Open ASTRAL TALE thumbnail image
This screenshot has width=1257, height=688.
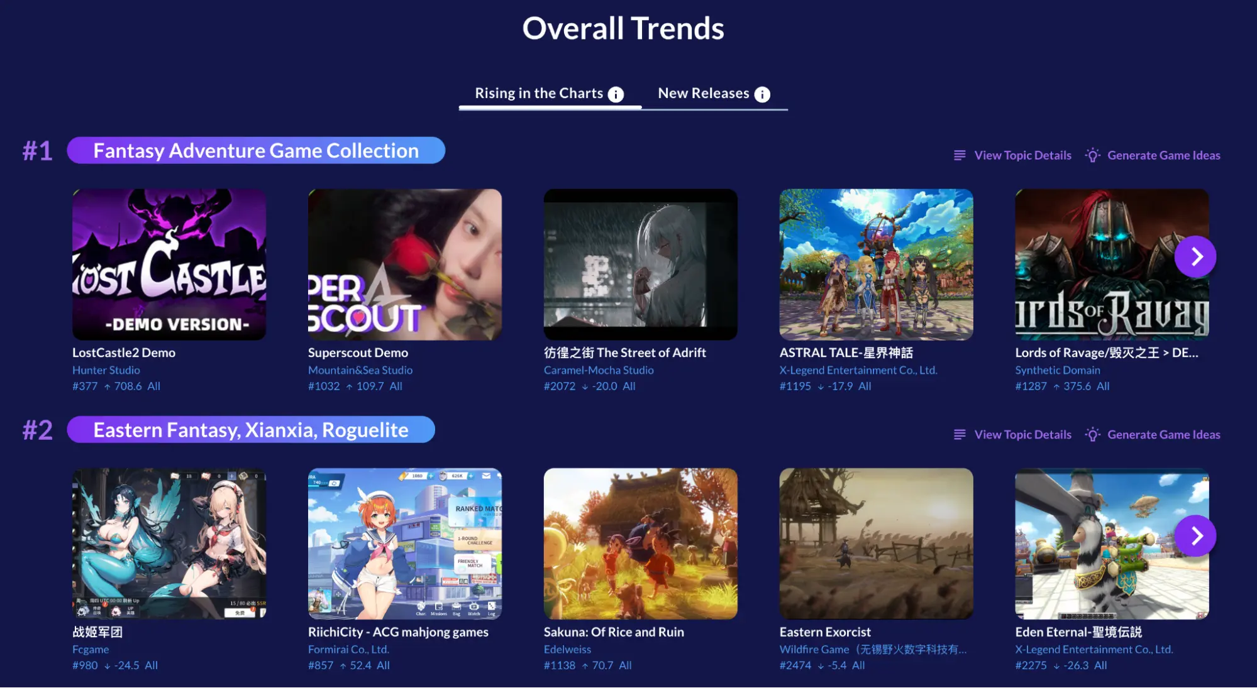tap(877, 265)
